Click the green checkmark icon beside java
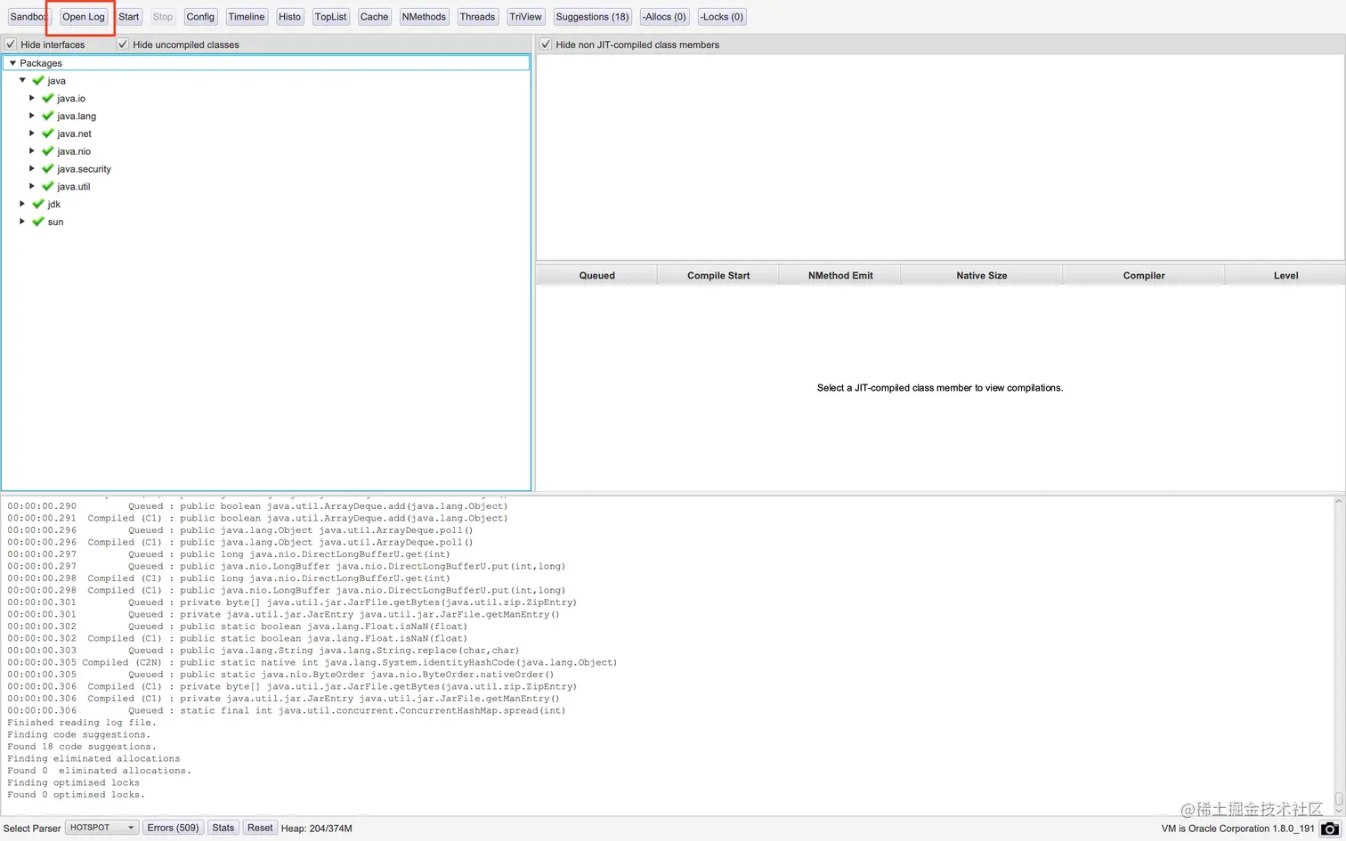Screen dimensions: 1346x841 tap(38, 80)
